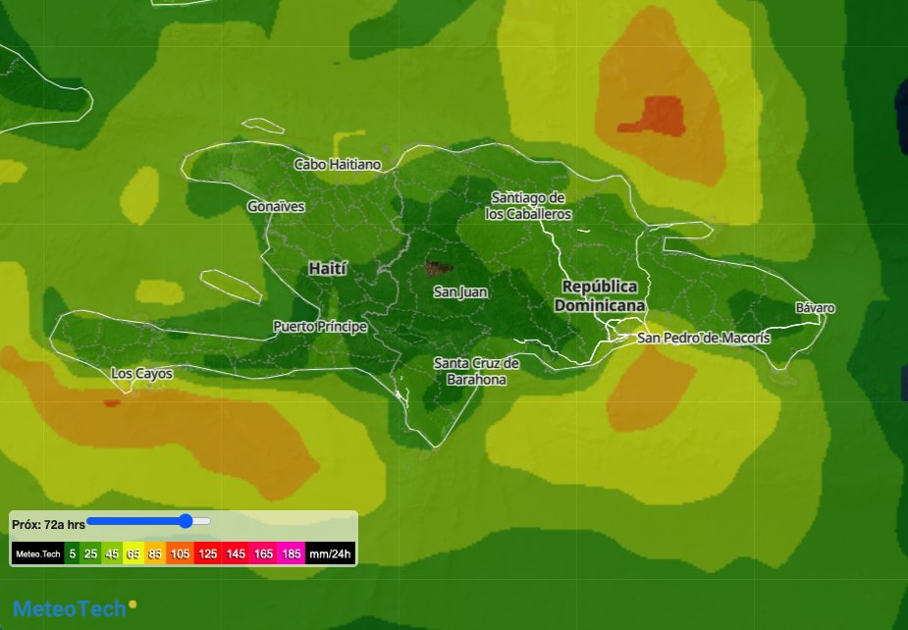Select the red '125' legend swatch

207,554
